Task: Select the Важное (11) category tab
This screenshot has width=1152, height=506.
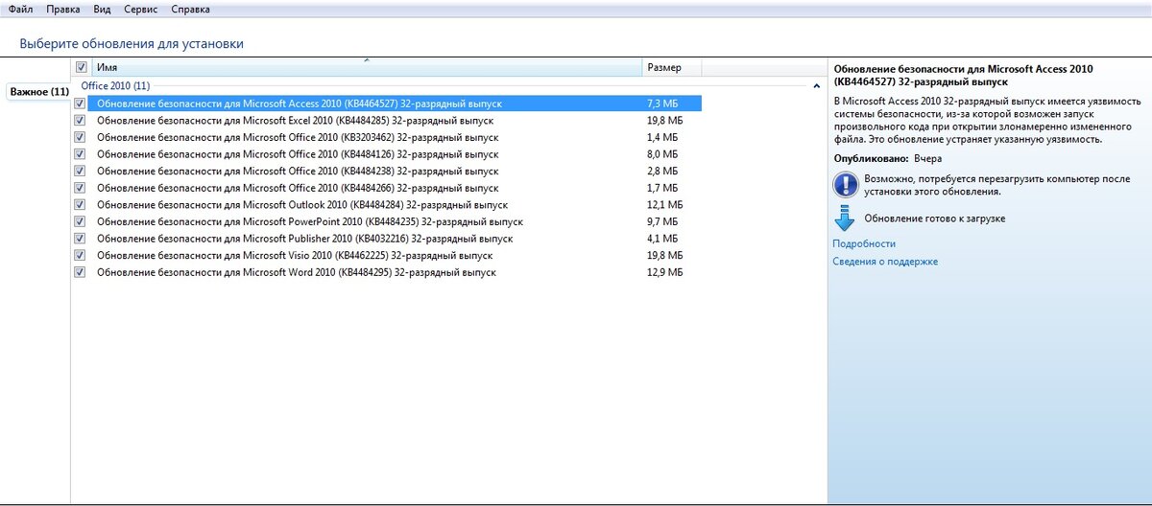Action: click(39, 91)
